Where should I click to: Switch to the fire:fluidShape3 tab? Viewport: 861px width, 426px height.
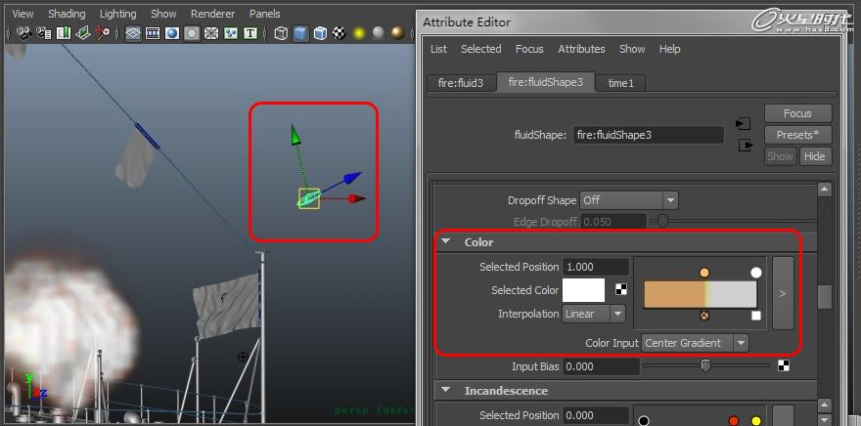[x=545, y=83]
